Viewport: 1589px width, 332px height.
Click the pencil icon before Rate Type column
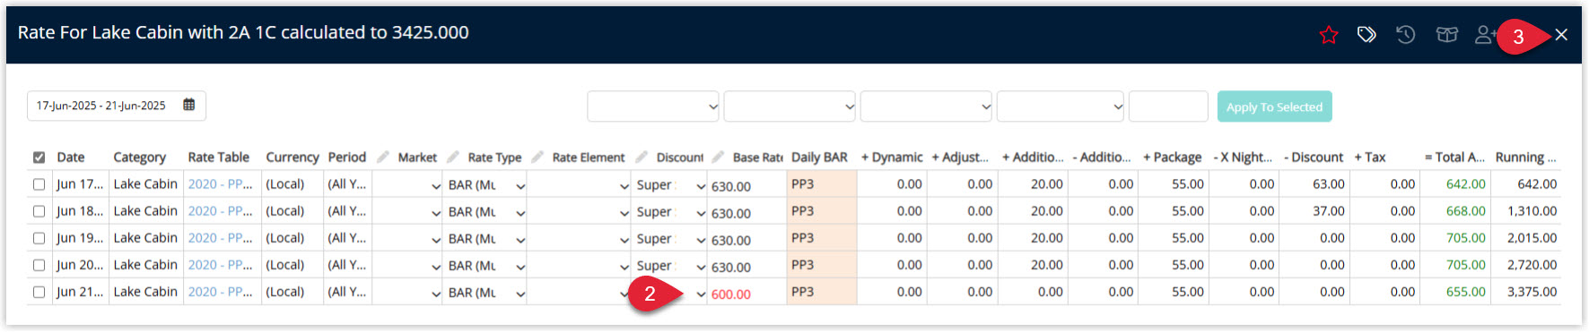(453, 157)
